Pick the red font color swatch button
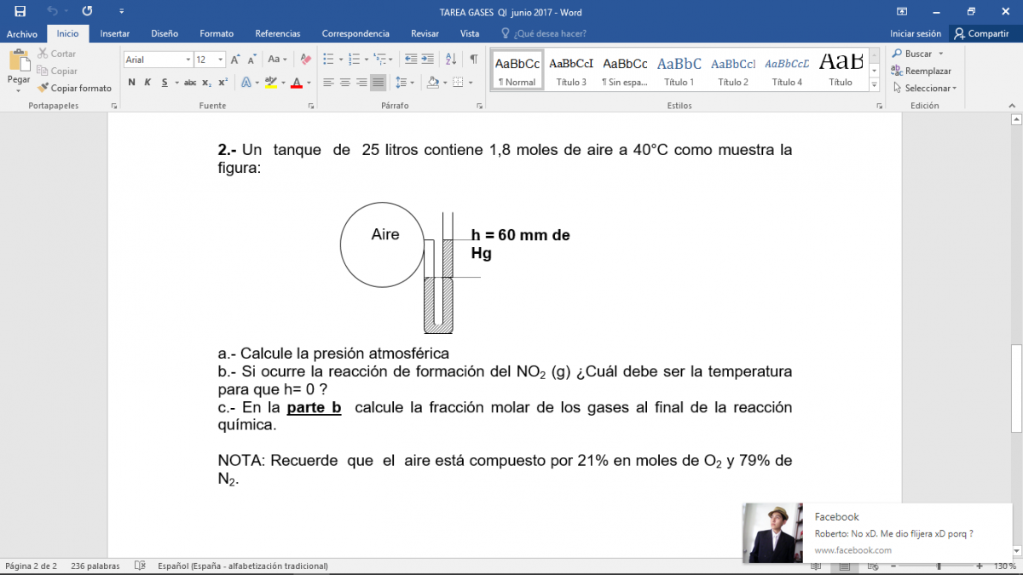Image resolution: width=1023 pixels, height=575 pixels. click(x=296, y=83)
